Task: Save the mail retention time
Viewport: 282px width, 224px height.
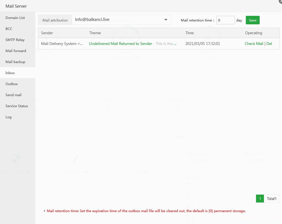Action: pyautogui.click(x=253, y=20)
